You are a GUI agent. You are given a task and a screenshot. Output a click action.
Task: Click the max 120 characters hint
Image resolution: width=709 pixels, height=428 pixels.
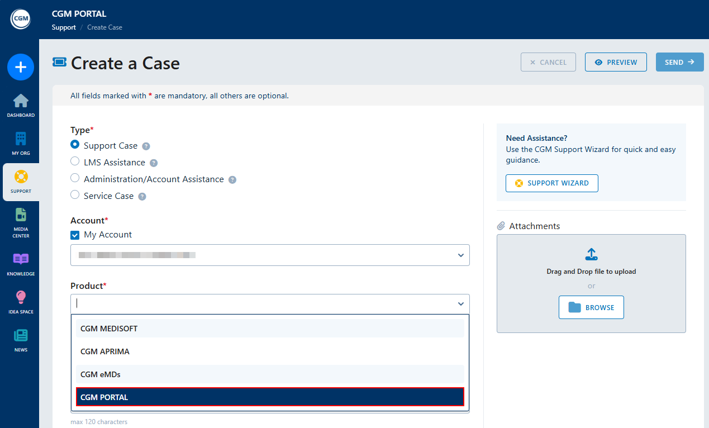[99, 422]
